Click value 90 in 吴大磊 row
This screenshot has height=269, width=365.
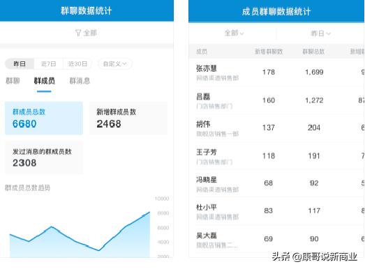314,239
